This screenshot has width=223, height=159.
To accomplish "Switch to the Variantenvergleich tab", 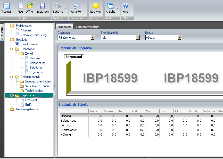I will tap(87, 27).
